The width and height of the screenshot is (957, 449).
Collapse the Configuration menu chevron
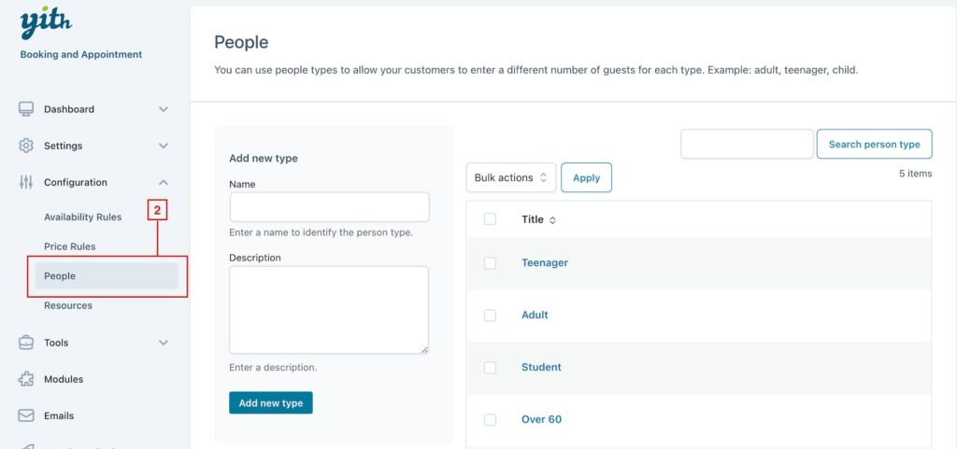coord(164,182)
